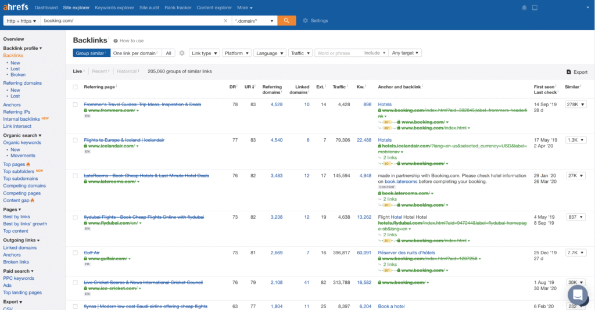Open Top pages in sidebar
Viewport: 595px width, 310px height.
[14, 164]
